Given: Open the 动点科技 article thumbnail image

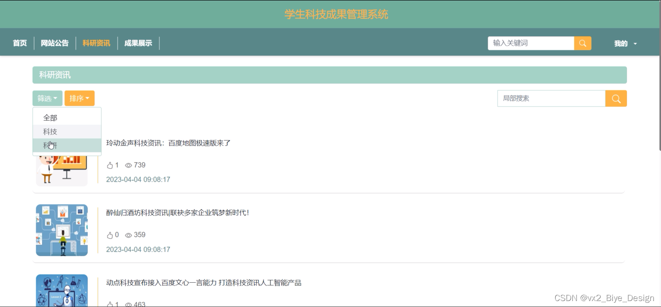Looking at the screenshot, I should (x=62, y=290).
